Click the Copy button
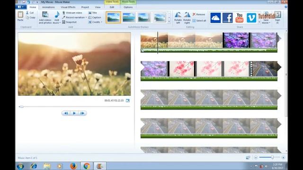This screenshot has height=170, width=303. (30, 17)
